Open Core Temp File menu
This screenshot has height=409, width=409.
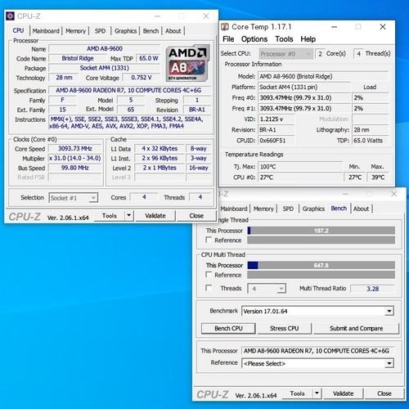coord(228,39)
